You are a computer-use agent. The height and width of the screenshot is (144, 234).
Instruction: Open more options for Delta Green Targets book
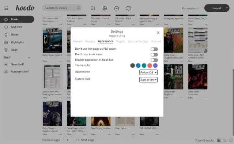click(x=182, y=98)
